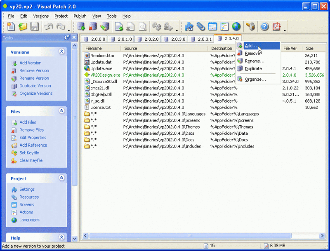Click the Help question mark toolbar icon
This screenshot has height=251, width=330.
[264, 27]
